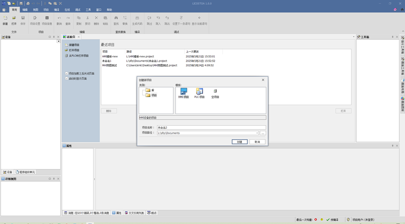Click the 查找 binoculars icon
405x224 pixels.
[116, 18]
